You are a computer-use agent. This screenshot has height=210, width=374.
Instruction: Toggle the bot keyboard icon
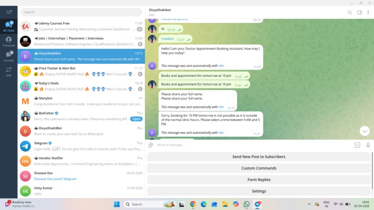pyautogui.click(x=357, y=145)
